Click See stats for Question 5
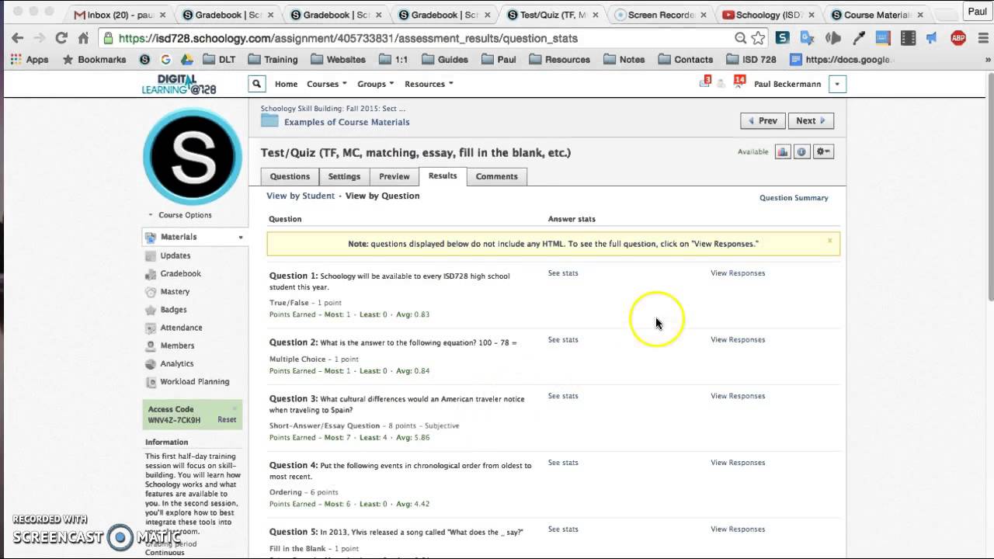 tap(563, 529)
